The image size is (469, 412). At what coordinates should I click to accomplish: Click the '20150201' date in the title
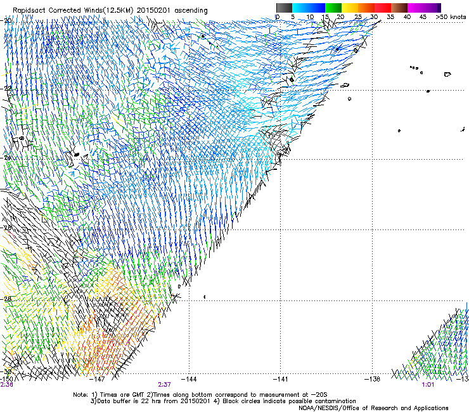point(153,10)
